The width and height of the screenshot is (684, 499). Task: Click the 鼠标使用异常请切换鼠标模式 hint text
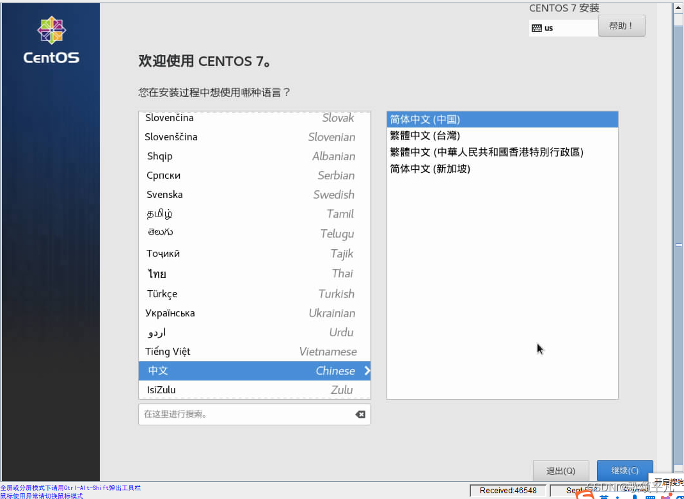click(42, 496)
